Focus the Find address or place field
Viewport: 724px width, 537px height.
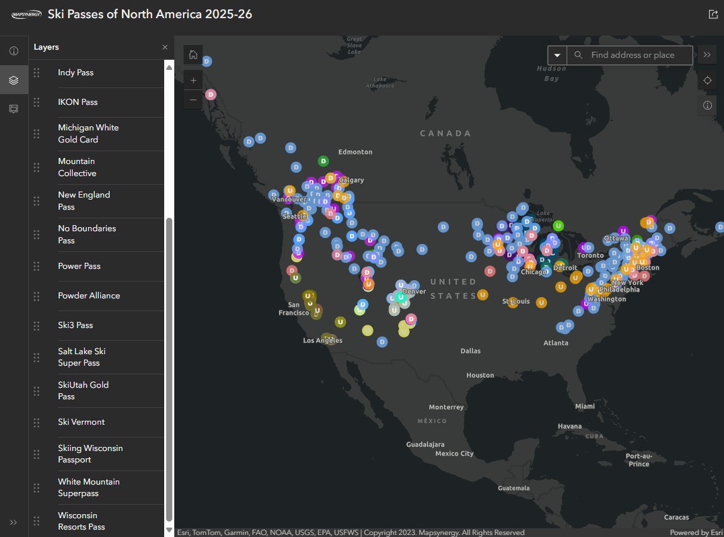pyautogui.click(x=632, y=55)
